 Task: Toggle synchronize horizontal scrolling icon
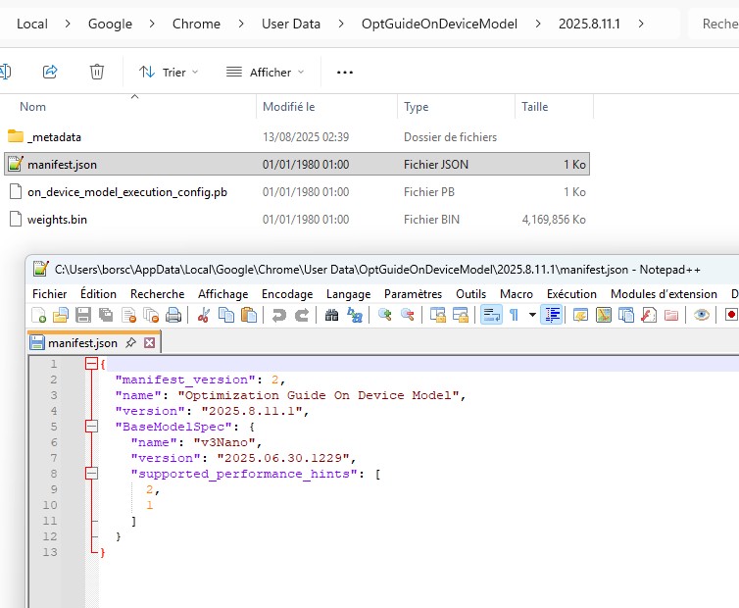pos(461,315)
